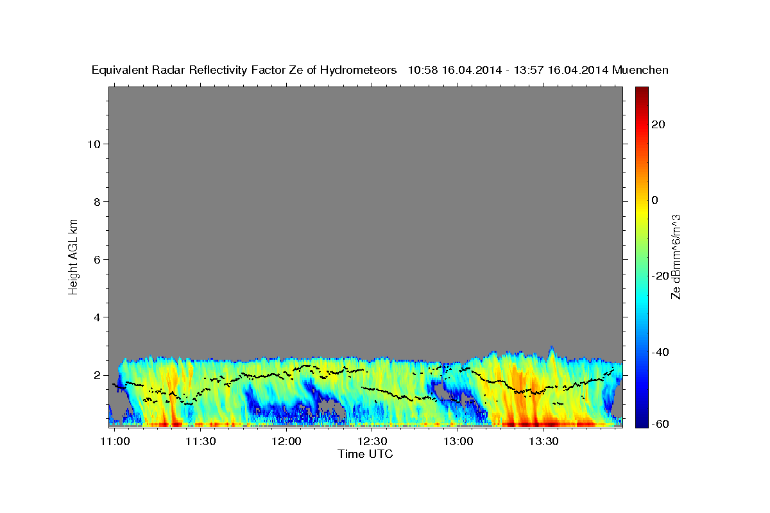Click the height tick label 4

[x=96, y=317]
